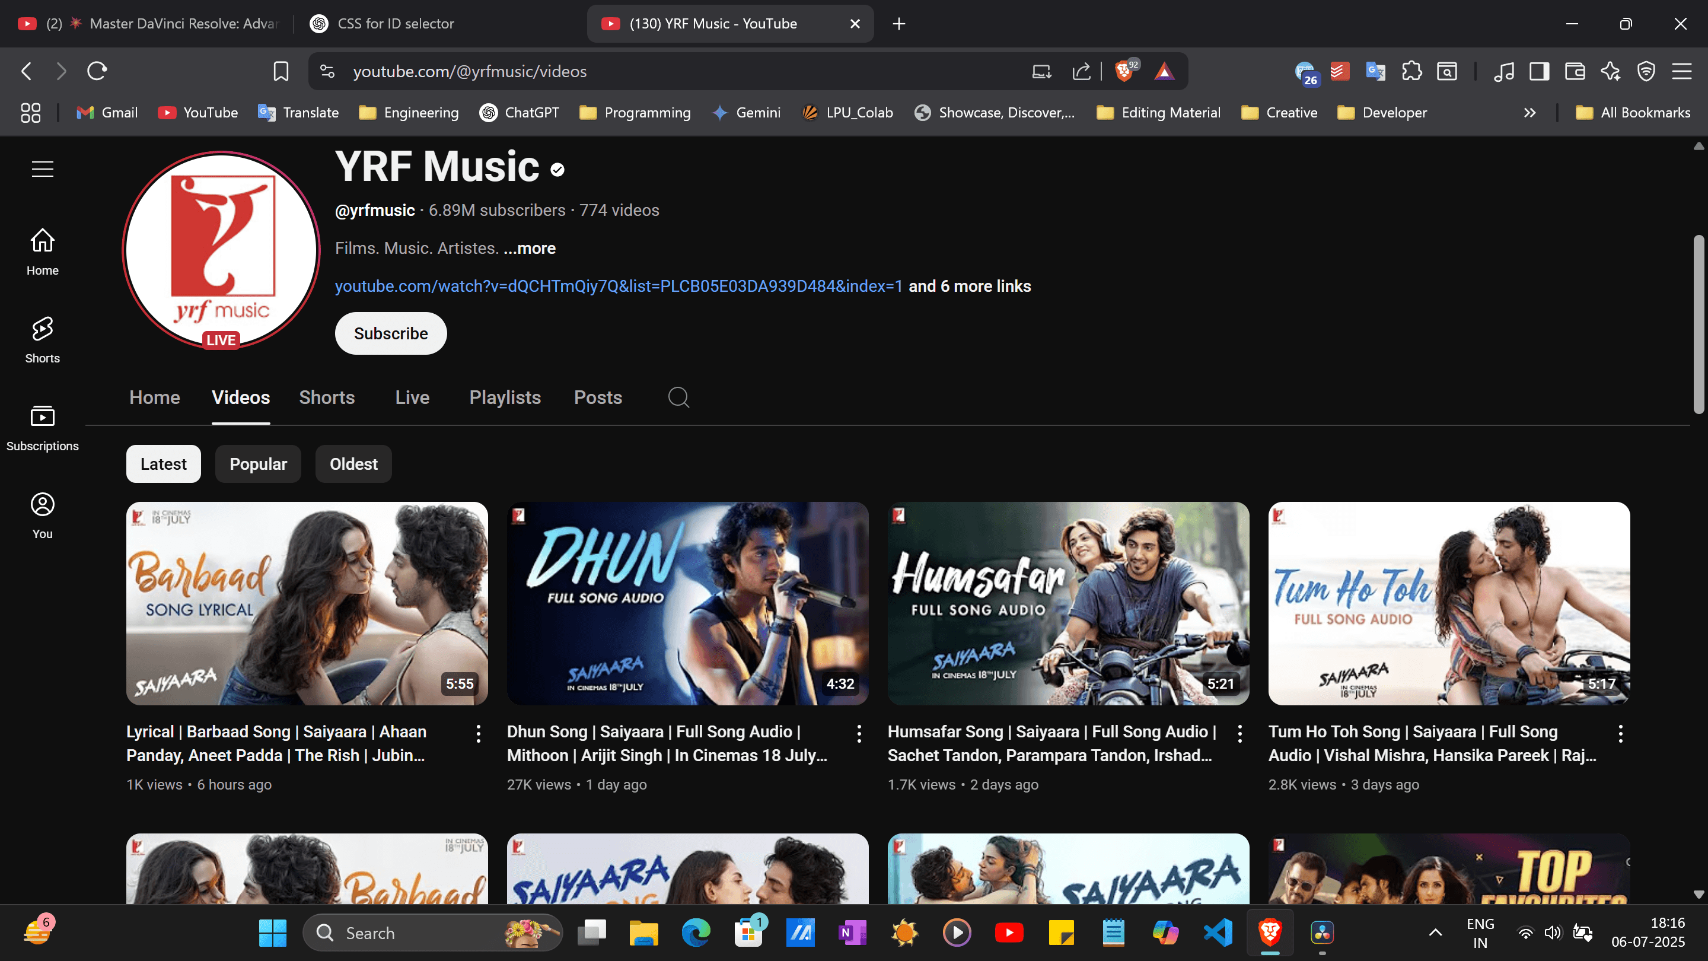
Task: Open the You section in sidebar
Action: (43, 516)
